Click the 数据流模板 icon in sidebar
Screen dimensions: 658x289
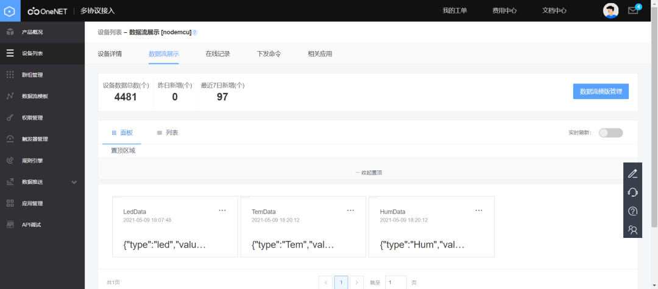tap(10, 96)
